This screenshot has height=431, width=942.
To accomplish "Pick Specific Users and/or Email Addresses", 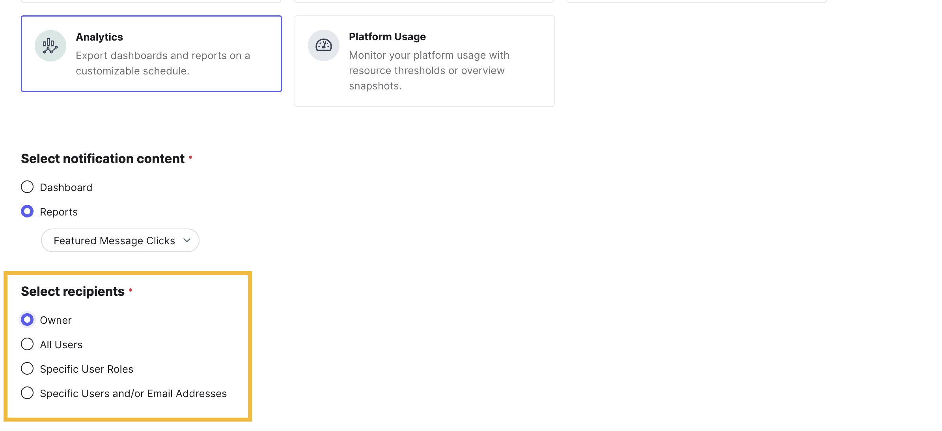I will coord(27,393).
